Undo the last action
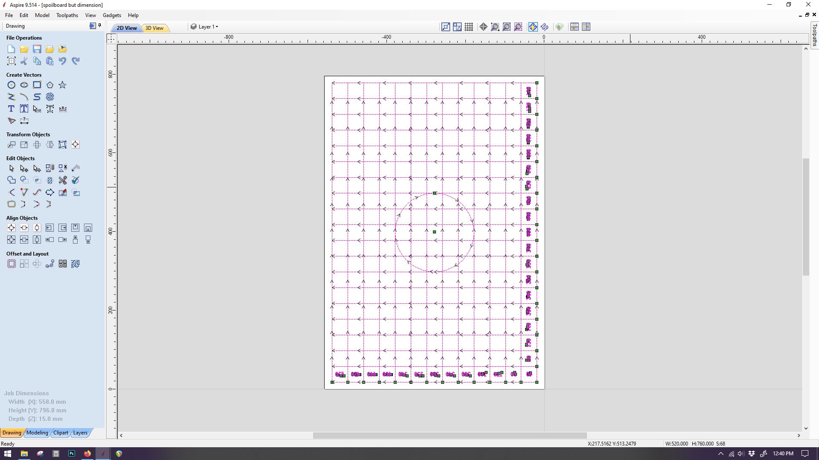The image size is (819, 460). [62, 61]
